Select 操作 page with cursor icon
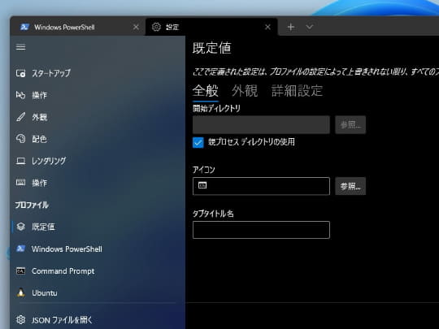This screenshot has height=329, width=439. (x=98, y=95)
